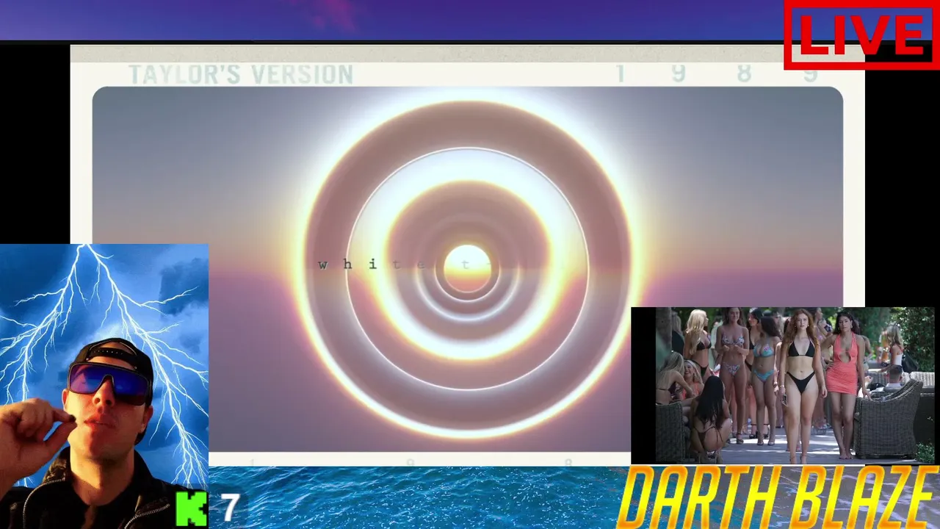Click the "DARTH BLAZE" channel name text
The width and height of the screenshot is (940, 529).
[x=778, y=497]
